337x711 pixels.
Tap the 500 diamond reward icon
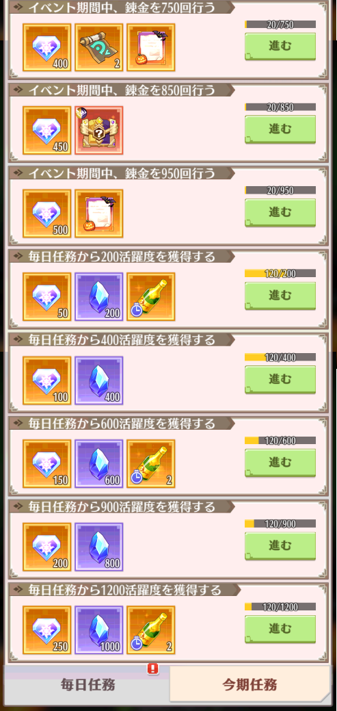(46, 214)
